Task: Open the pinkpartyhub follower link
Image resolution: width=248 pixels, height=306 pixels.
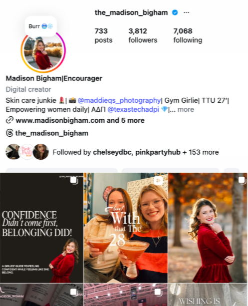Action: 158,152
